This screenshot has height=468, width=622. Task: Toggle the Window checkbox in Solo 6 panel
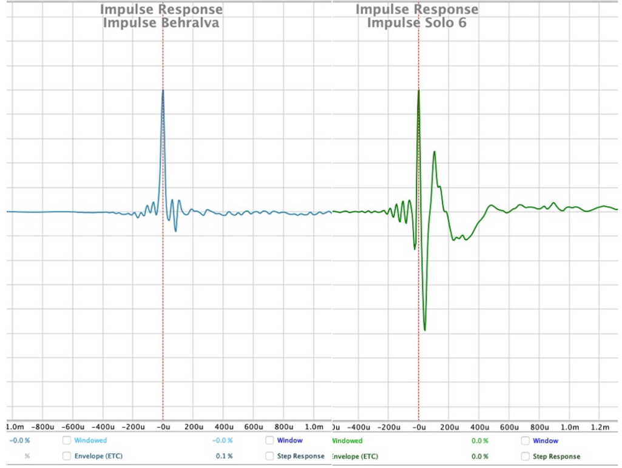pyautogui.click(x=526, y=441)
